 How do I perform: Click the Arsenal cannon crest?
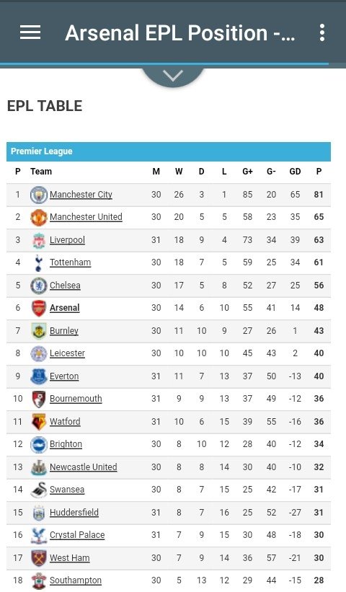click(38, 308)
